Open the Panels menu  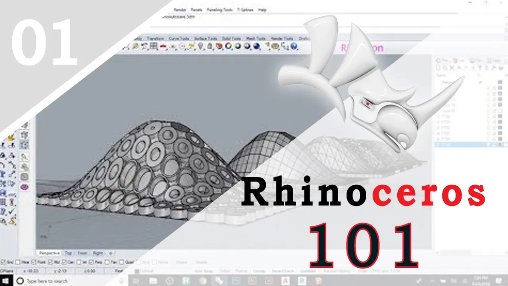196,10
